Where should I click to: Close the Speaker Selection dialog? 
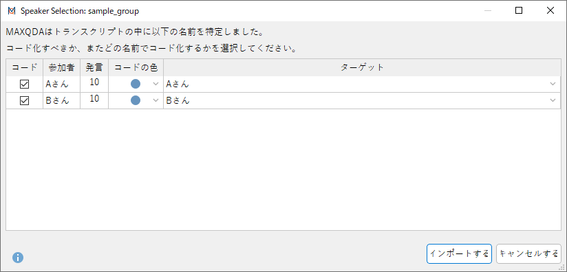tap(550, 11)
